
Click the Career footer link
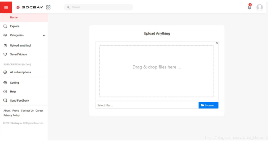coord(39,111)
